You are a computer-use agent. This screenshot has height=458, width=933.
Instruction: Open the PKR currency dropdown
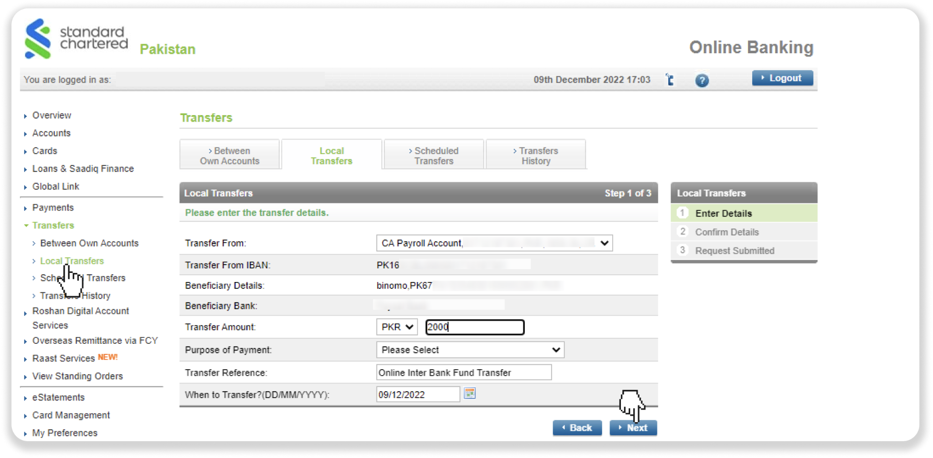(x=396, y=327)
